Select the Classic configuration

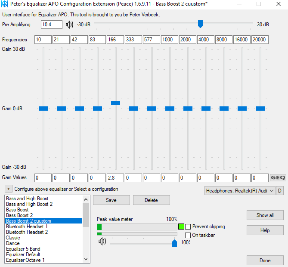pos(44,238)
